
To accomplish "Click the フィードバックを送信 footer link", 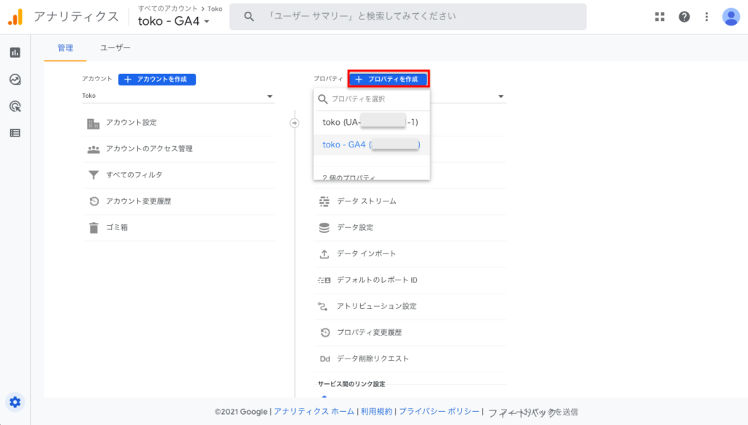I will click(533, 412).
